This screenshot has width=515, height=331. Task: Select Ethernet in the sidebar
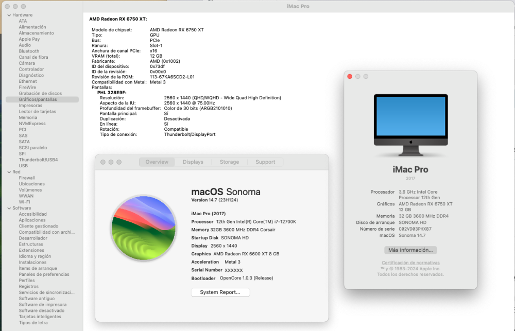point(28,81)
